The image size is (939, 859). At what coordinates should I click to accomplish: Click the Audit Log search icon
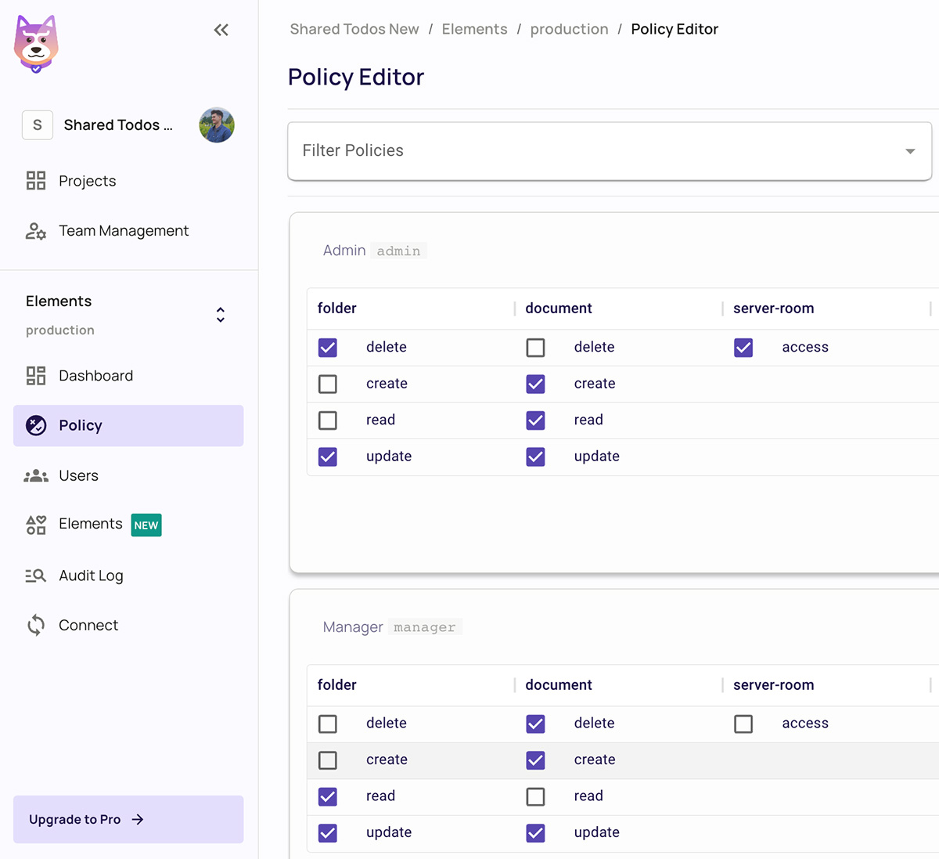36,576
